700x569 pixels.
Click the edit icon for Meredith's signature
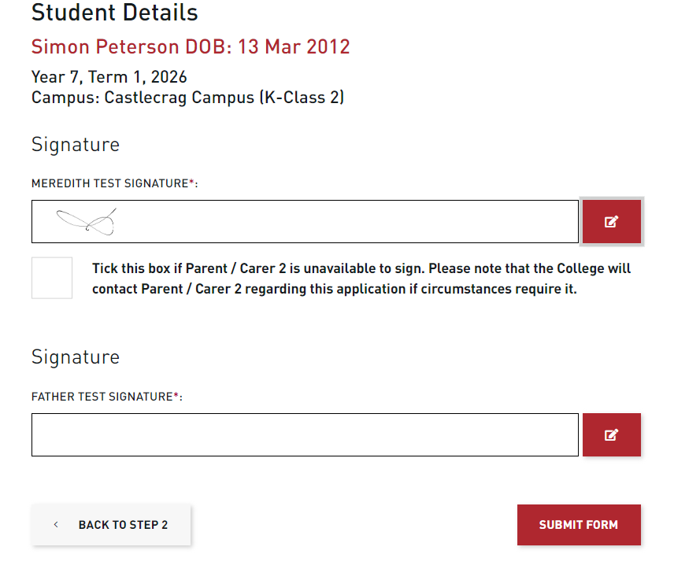tap(611, 222)
